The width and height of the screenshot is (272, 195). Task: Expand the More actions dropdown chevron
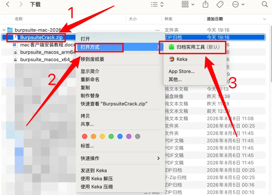(x=243, y=5)
